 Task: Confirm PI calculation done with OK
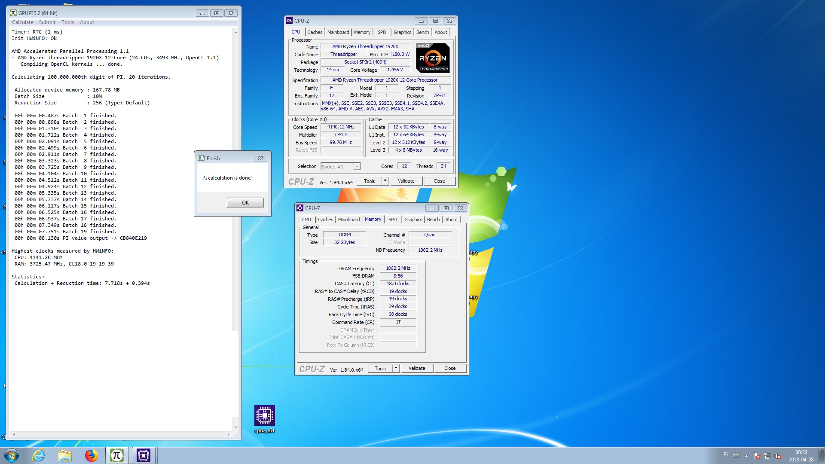[245, 203]
